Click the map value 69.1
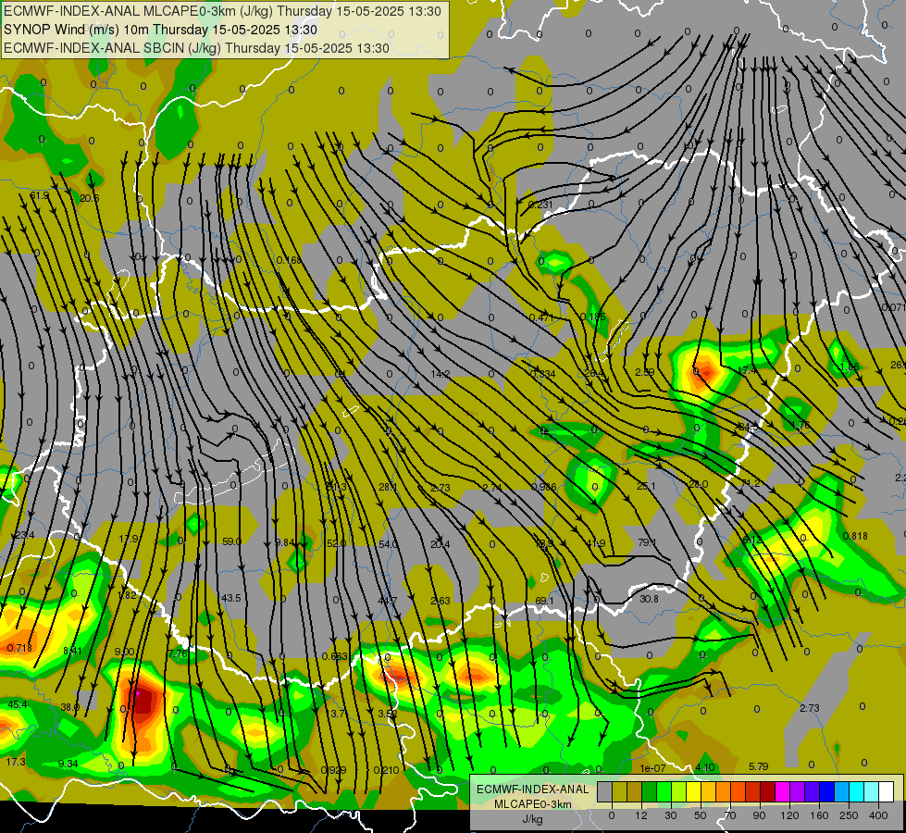The image size is (906, 833). (544, 601)
